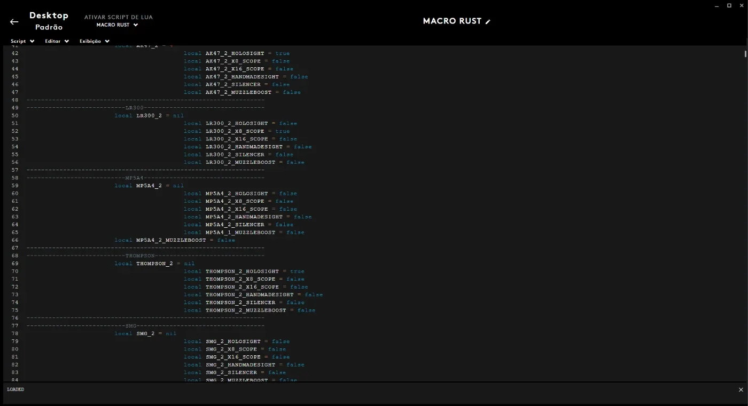Click the LR300 section header comment
The image size is (748, 406).
[x=145, y=108]
